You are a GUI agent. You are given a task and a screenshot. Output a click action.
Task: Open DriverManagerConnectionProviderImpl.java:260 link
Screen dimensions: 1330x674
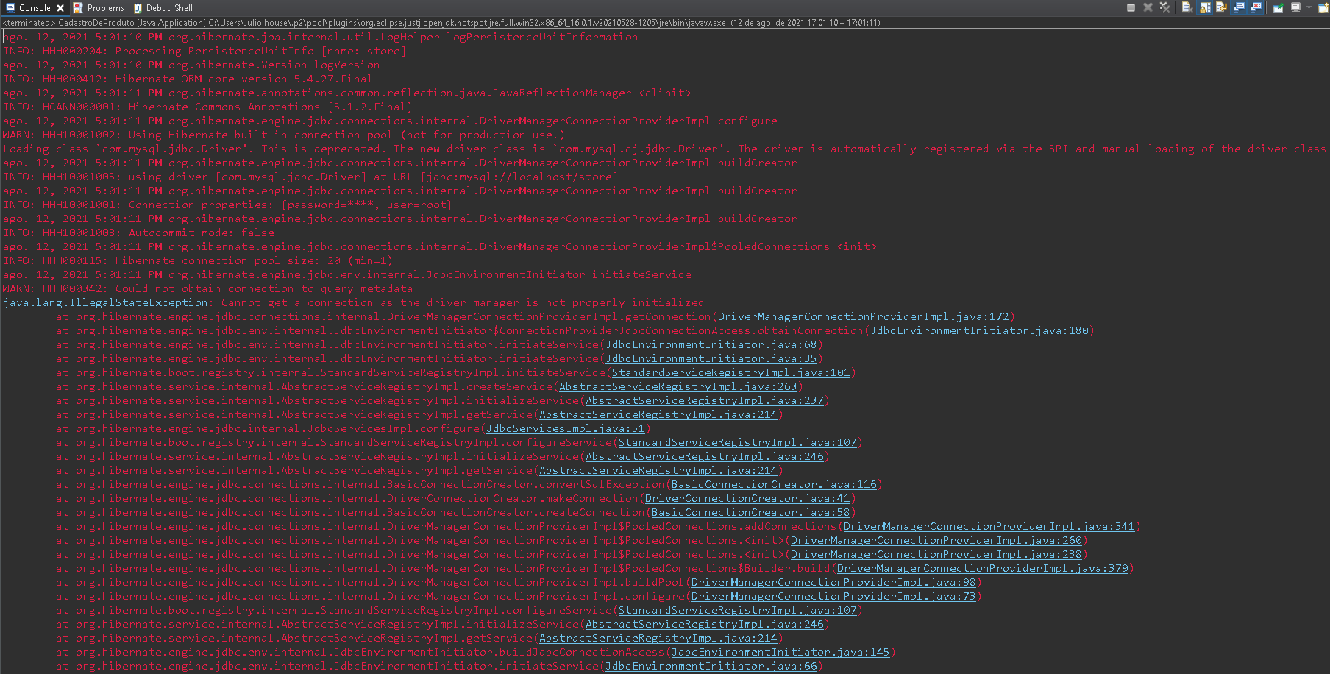coord(936,540)
